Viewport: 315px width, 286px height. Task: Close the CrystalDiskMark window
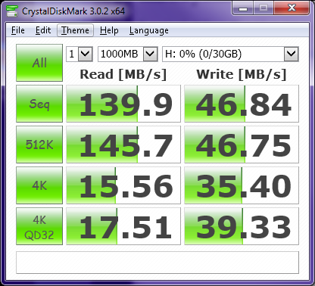292,8
